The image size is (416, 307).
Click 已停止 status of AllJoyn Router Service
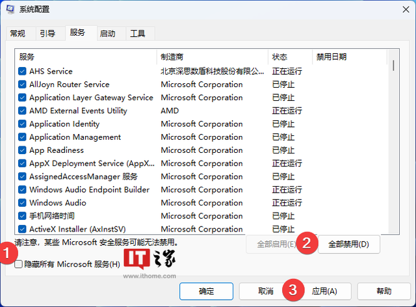click(283, 85)
